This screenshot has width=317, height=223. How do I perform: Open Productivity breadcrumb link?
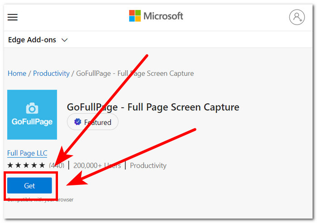click(x=51, y=73)
